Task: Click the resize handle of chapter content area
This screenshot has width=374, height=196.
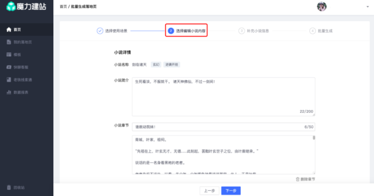Action: point(314,173)
